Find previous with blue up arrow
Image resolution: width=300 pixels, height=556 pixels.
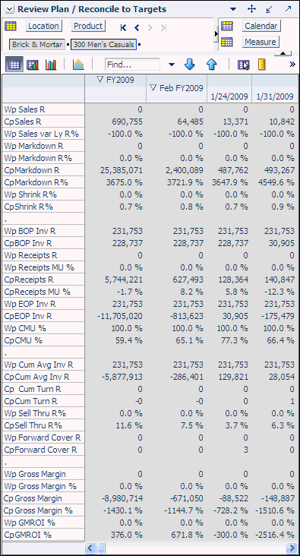(x=211, y=64)
